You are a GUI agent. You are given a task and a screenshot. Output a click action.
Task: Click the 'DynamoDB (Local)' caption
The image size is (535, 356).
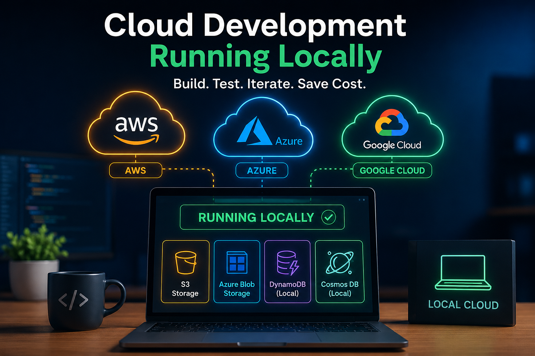click(x=287, y=289)
